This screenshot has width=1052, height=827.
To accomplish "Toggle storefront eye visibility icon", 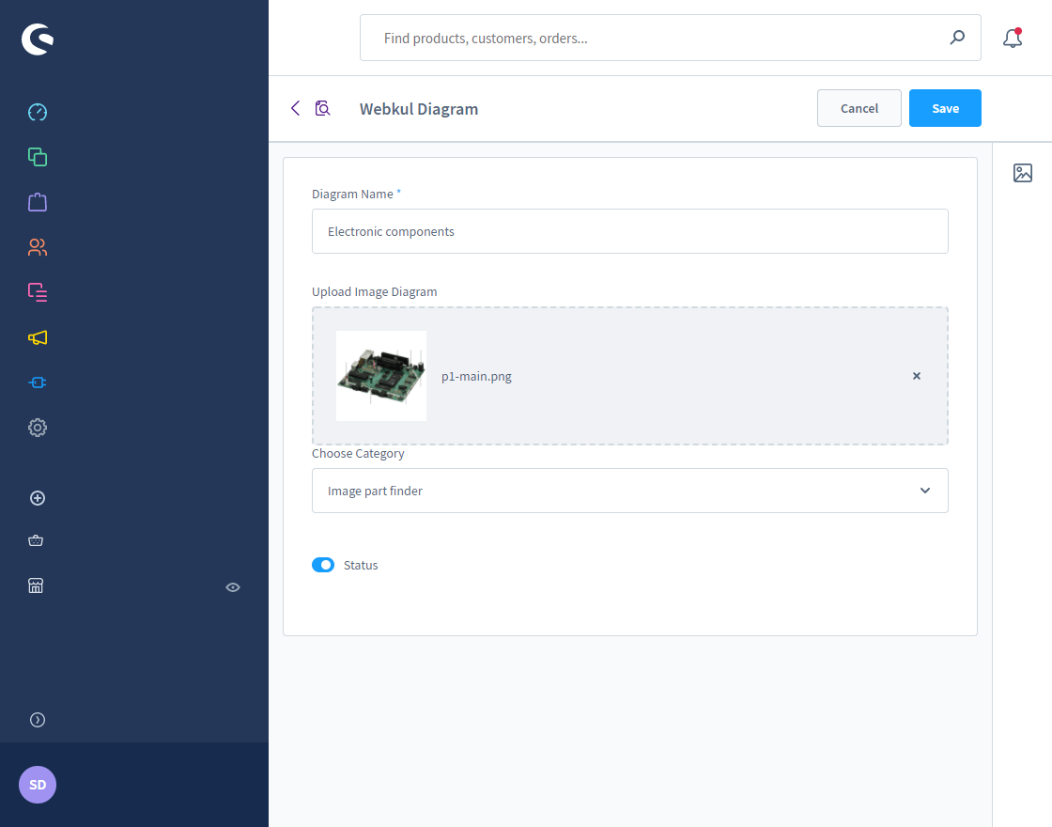I will (x=233, y=587).
